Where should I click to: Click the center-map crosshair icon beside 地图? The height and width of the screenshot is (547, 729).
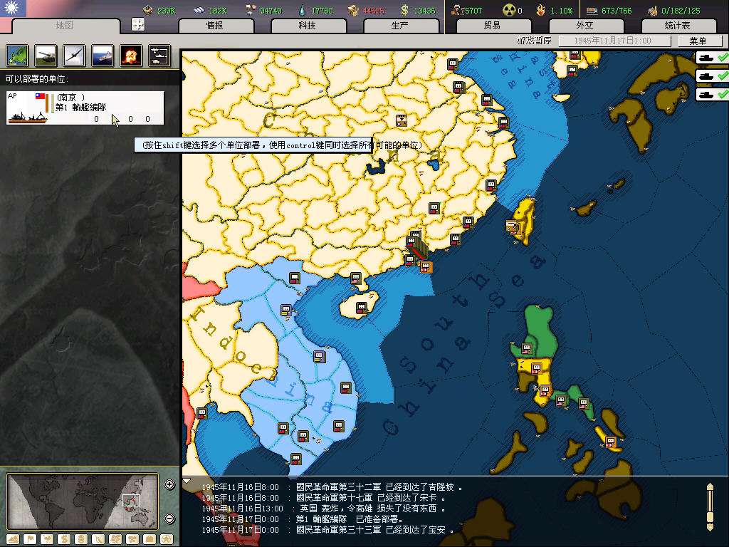pyautogui.click(x=137, y=24)
